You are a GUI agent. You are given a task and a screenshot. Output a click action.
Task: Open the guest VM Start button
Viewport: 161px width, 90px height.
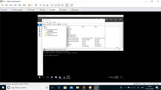click(x=39, y=77)
